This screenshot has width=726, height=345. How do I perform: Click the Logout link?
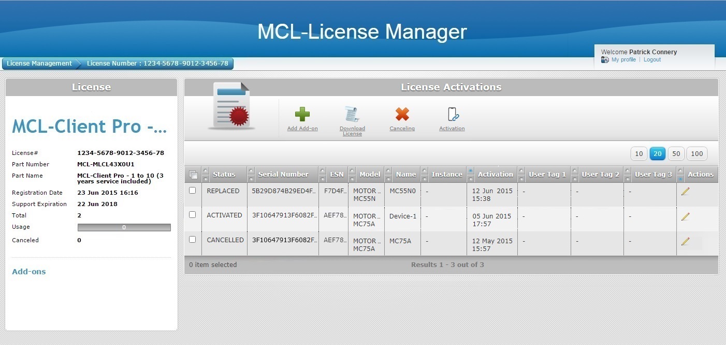pyautogui.click(x=652, y=60)
